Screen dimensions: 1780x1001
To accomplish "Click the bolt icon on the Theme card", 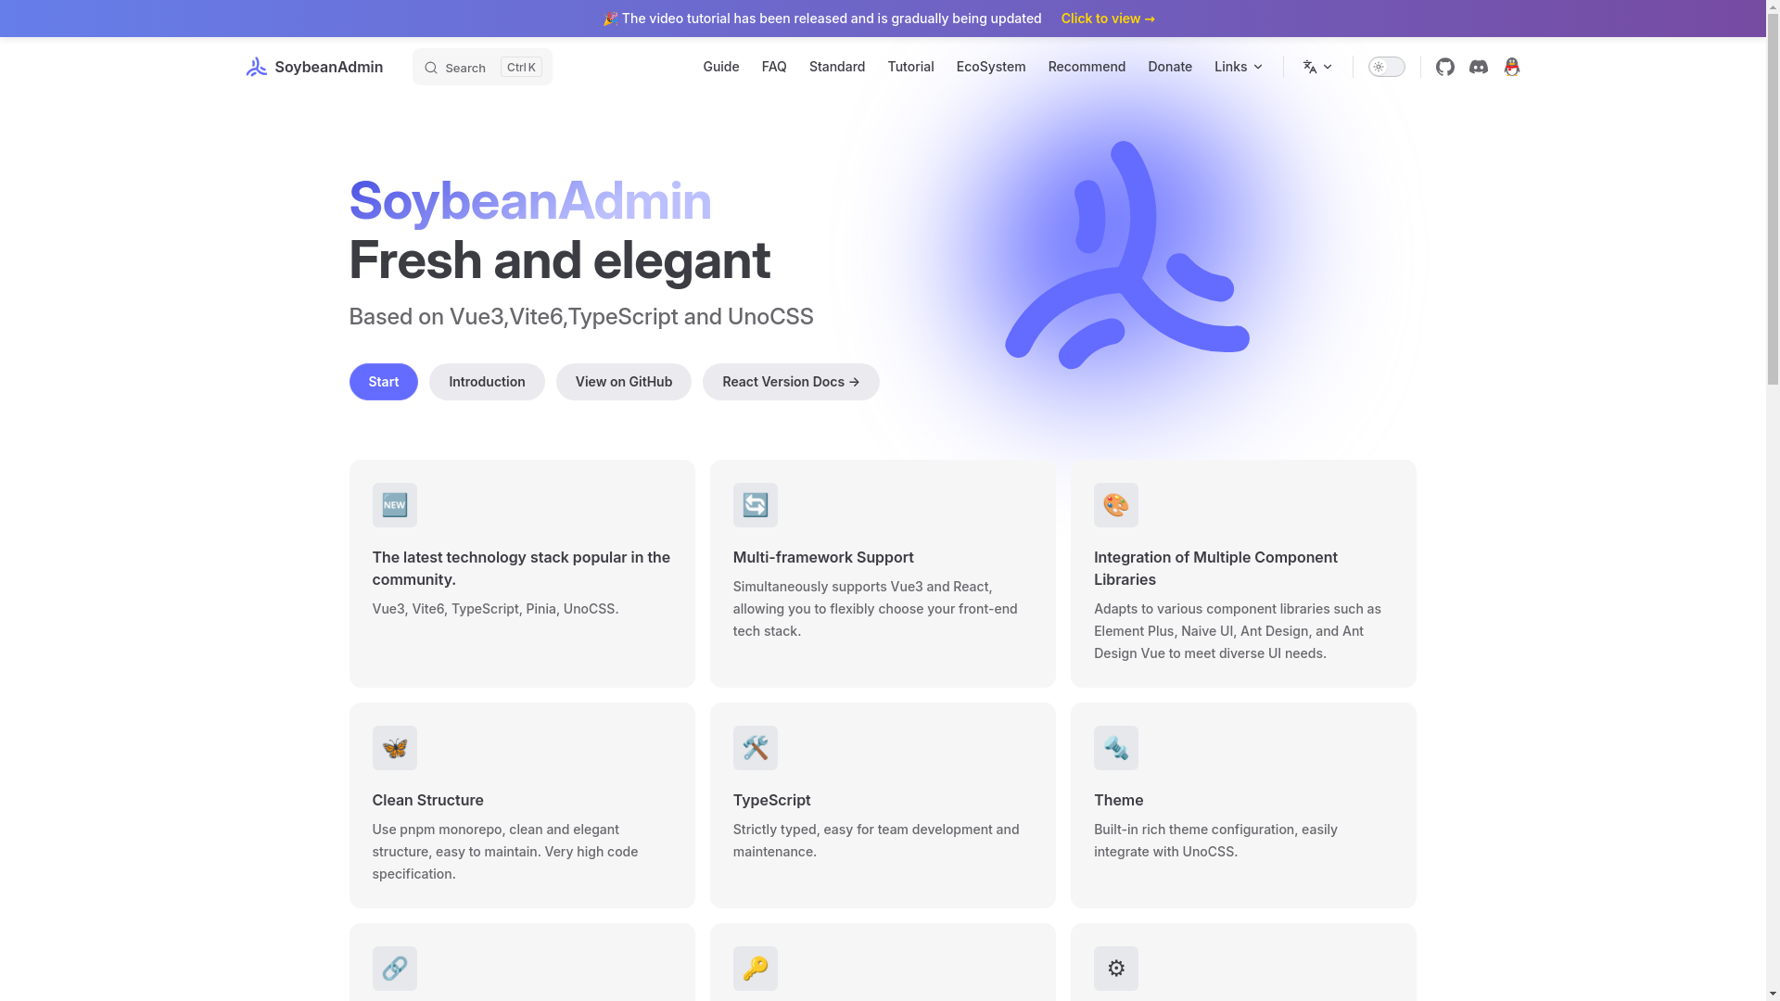I will tap(1115, 748).
